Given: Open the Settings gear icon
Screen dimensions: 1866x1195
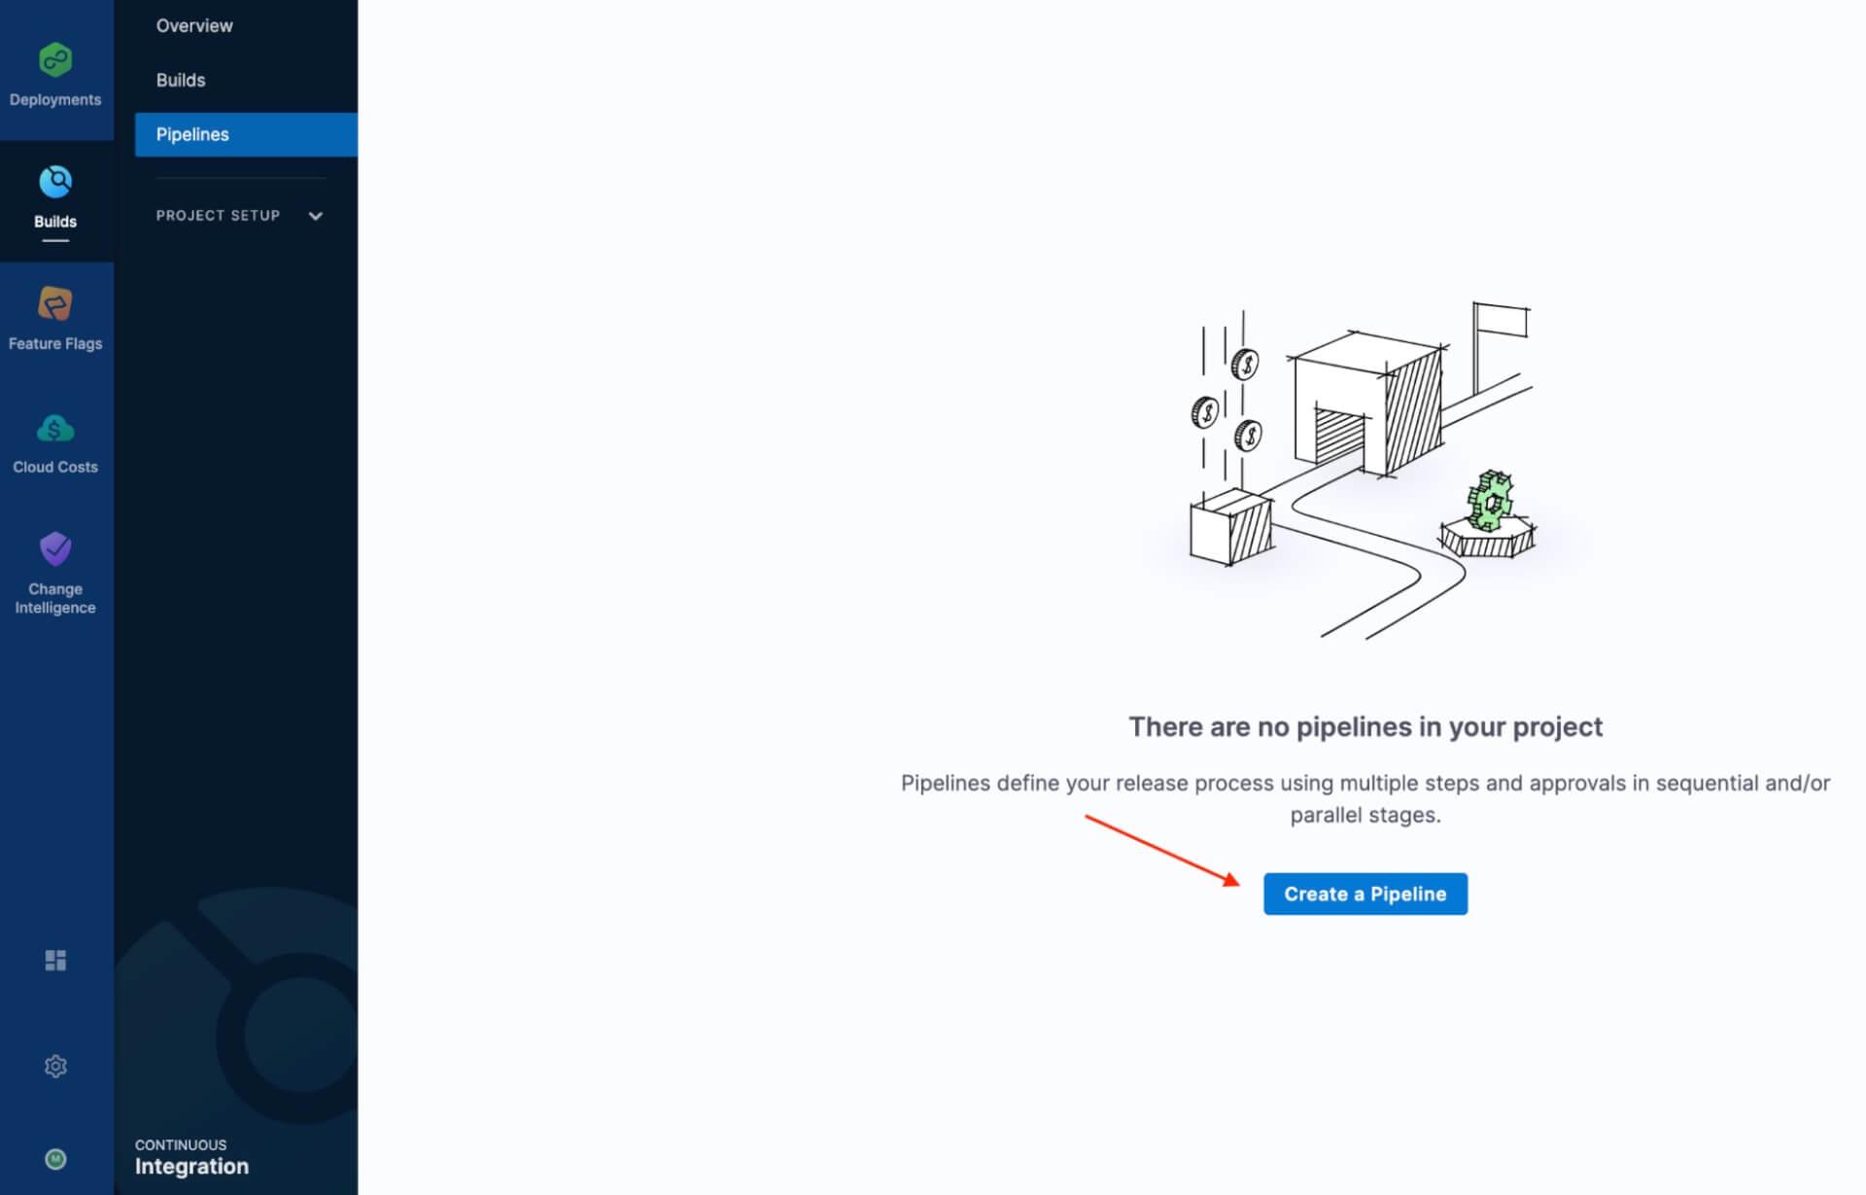Looking at the screenshot, I should pos(55,1066).
